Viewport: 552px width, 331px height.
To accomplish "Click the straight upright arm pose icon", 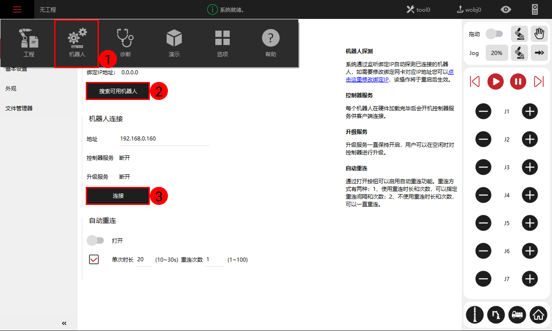I will point(475,314).
